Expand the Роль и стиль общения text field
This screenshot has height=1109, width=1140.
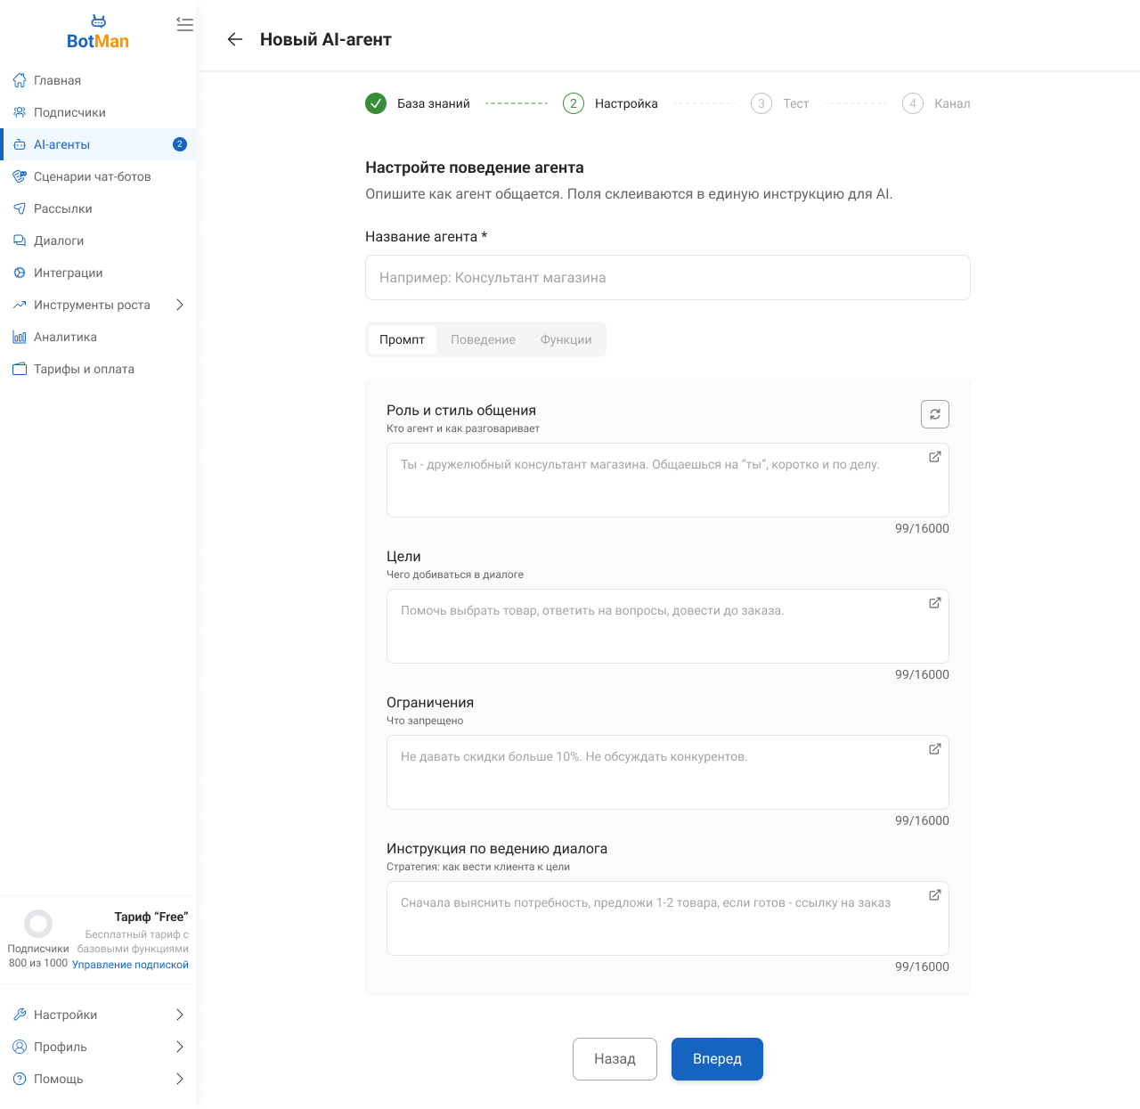[x=934, y=457]
